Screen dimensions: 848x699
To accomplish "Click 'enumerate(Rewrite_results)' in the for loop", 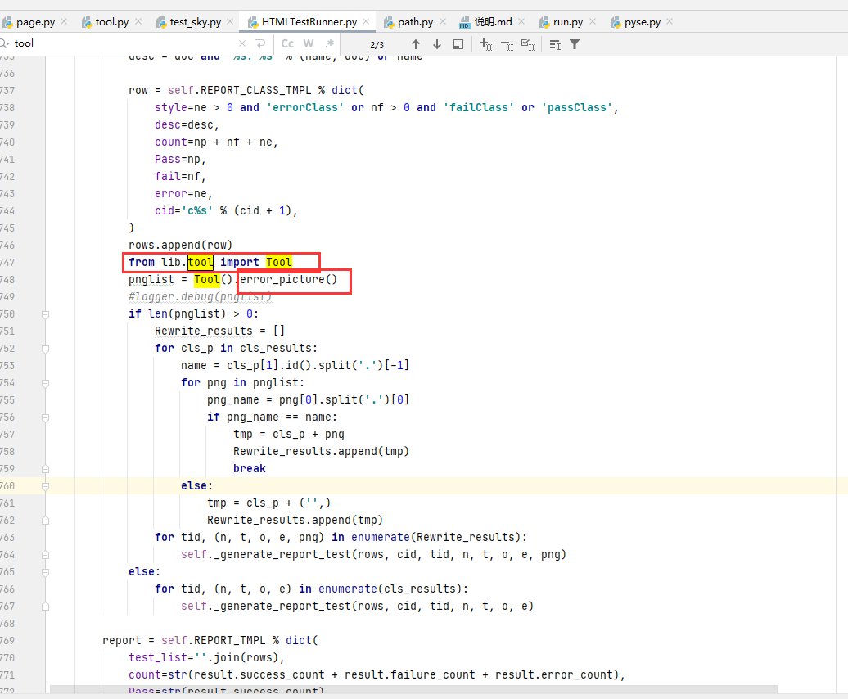I will [x=435, y=538].
